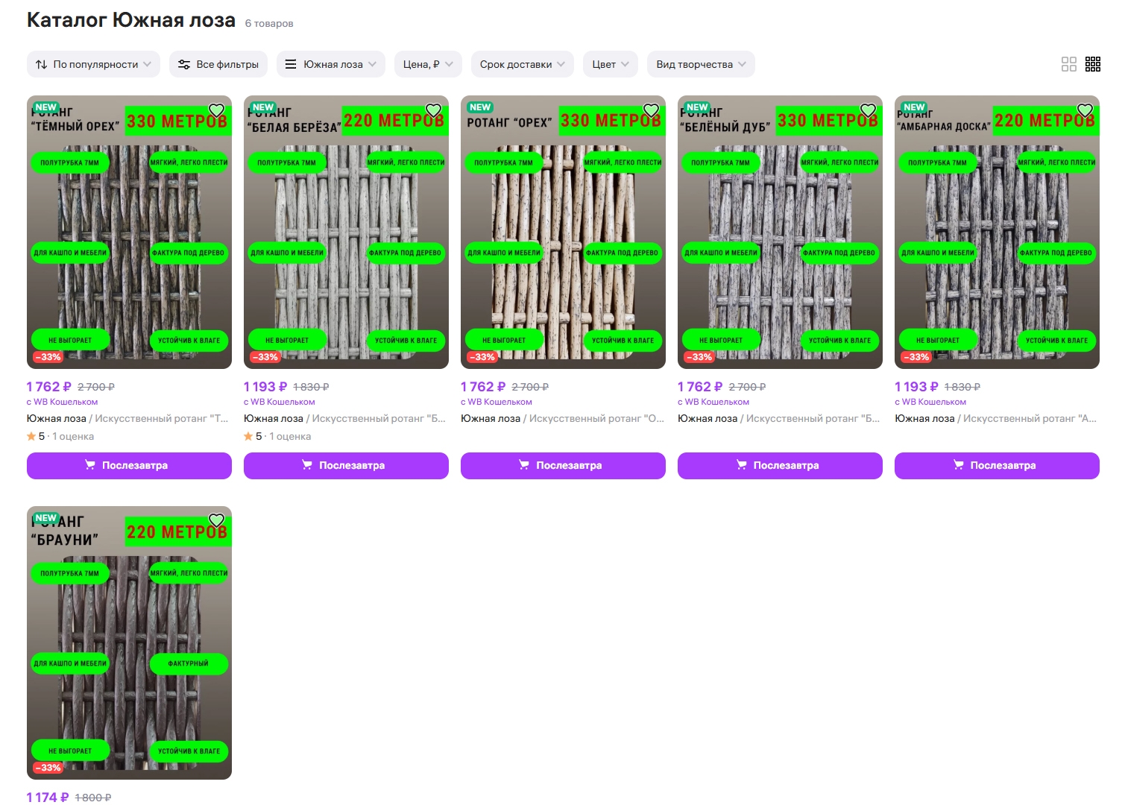This screenshot has width=1125, height=805.
Task: Click heart icon on "Белёный дуб" card
Action: [x=867, y=111]
